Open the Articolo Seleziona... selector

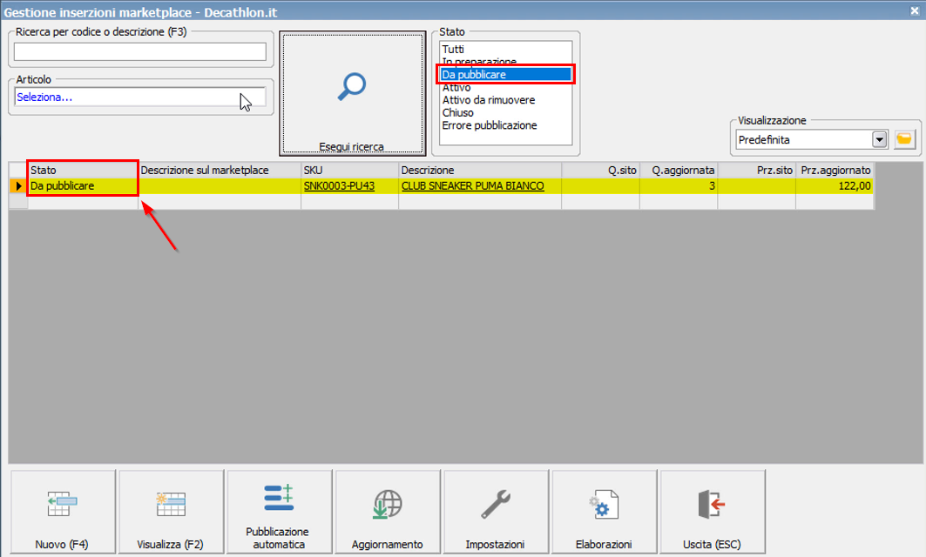pos(140,97)
